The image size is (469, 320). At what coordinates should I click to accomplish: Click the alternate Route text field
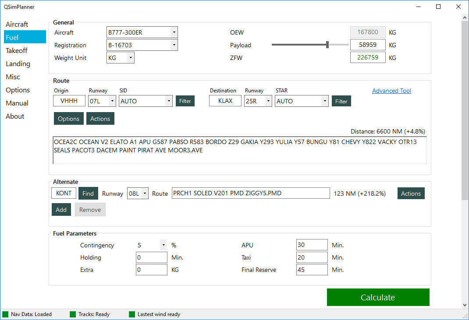[x=251, y=193]
